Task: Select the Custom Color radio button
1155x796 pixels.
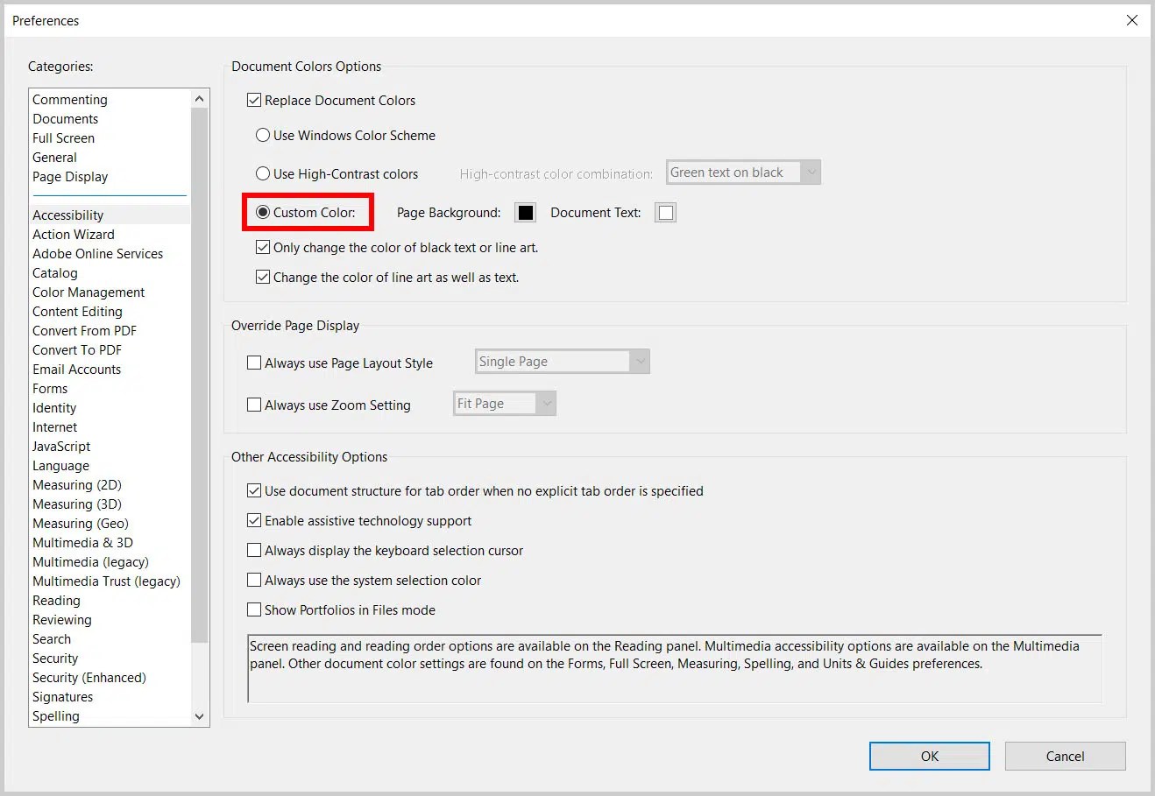Action: (x=264, y=212)
